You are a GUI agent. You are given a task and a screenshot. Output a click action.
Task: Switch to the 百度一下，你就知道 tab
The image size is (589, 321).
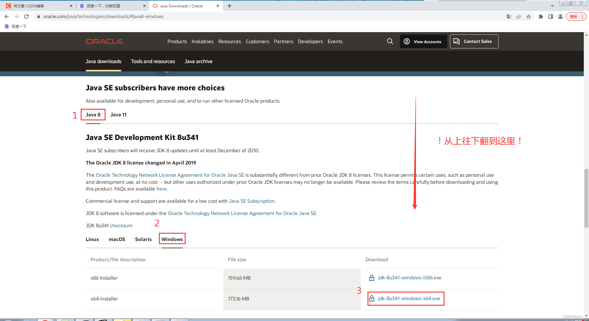point(112,6)
